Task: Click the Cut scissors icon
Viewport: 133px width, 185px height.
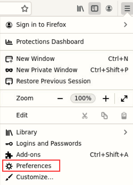Action: pyautogui.click(x=85, y=115)
